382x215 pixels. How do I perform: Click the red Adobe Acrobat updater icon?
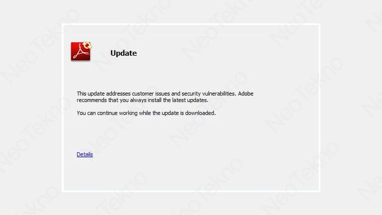81,51
